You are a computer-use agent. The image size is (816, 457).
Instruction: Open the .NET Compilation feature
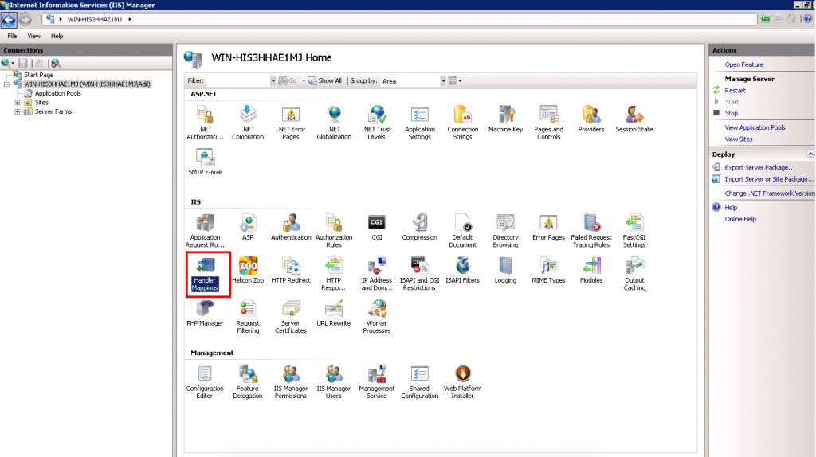pos(248,123)
